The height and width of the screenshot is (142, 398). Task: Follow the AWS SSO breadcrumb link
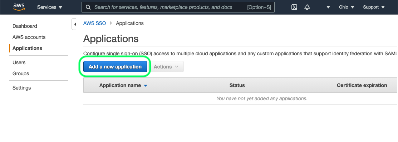pyautogui.click(x=95, y=23)
